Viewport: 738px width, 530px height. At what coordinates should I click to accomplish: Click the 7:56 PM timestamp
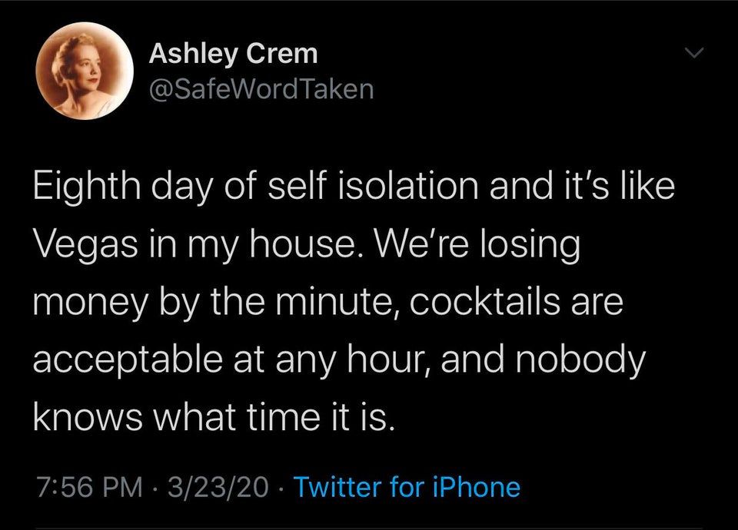(x=89, y=487)
